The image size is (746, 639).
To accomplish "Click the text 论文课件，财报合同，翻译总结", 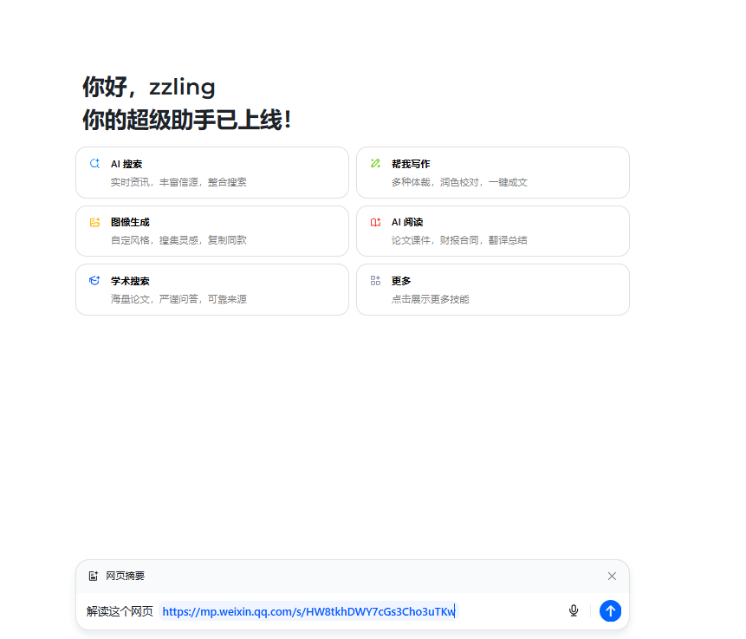I will point(459,240).
